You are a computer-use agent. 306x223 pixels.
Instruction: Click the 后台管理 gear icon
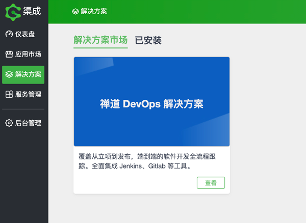(9, 123)
